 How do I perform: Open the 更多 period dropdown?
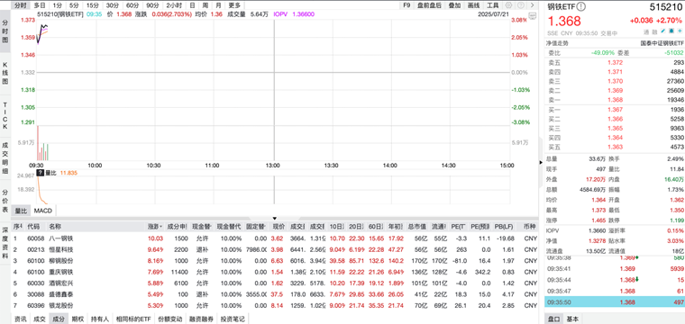tap(234, 5)
